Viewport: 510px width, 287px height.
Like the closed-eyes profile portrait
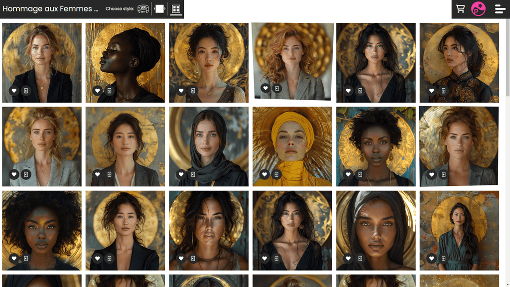[x=97, y=91]
